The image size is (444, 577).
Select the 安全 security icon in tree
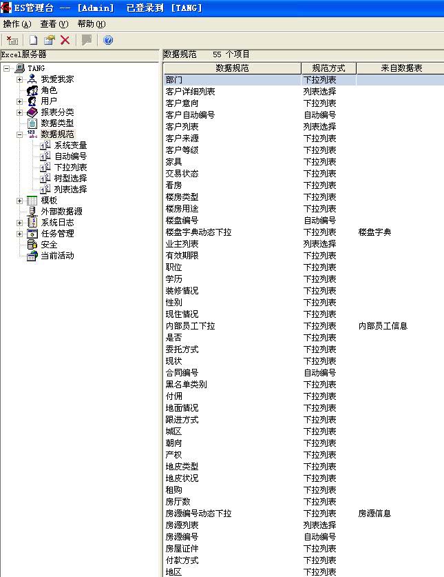(32, 245)
